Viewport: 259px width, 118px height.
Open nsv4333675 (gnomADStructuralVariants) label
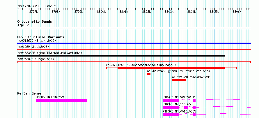coord(50,53)
